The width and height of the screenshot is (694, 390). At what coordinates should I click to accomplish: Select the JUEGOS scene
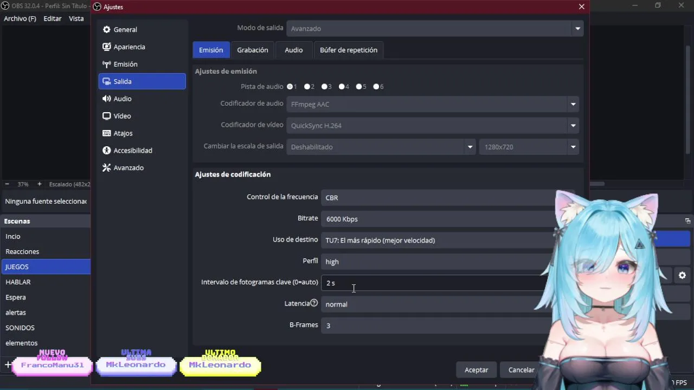[46, 267]
